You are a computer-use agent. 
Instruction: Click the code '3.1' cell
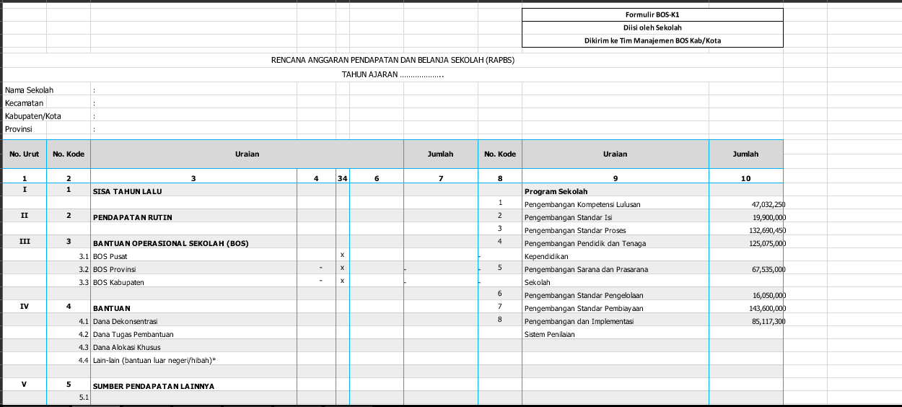pos(69,256)
